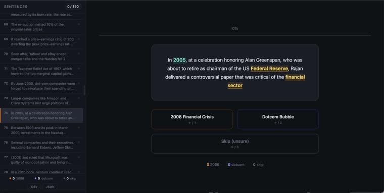Click the SENTENCES sidebar header
The height and width of the screenshot is (193, 384).
click(16, 7)
